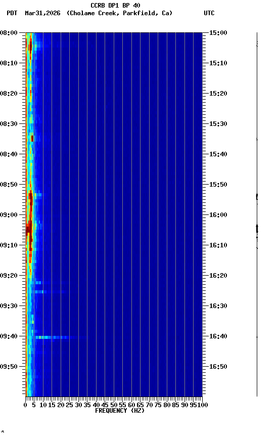Click the 09:00 PDT time label
This screenshot has width=279, height=437.
click(9, 215)
